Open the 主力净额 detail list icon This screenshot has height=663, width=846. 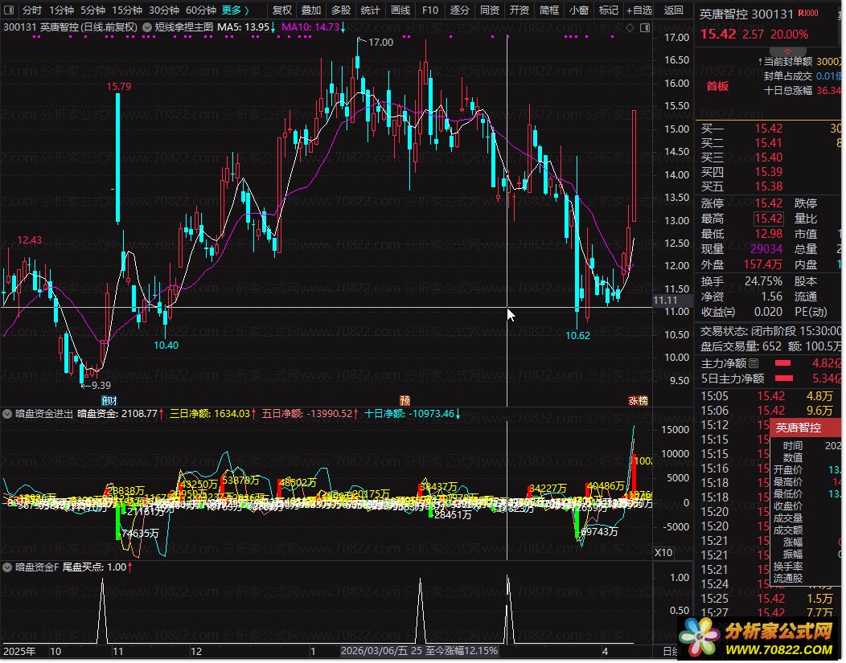[x=754, y=363]
